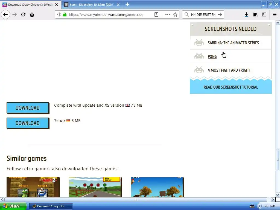Click the myabandonware URL address field
The width and height of the screenshot is (280, 210).
(106, 14)
